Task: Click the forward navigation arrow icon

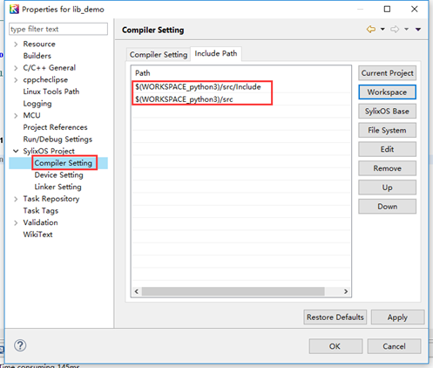Action: [x=395, y=29]
